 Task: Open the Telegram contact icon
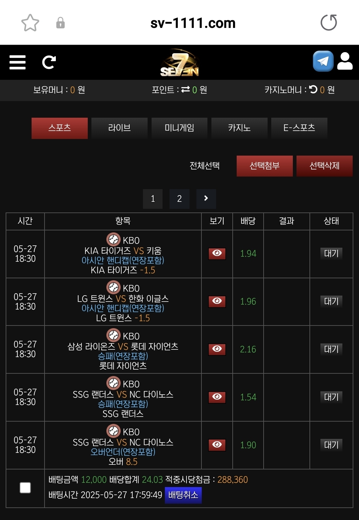[323, 61]
